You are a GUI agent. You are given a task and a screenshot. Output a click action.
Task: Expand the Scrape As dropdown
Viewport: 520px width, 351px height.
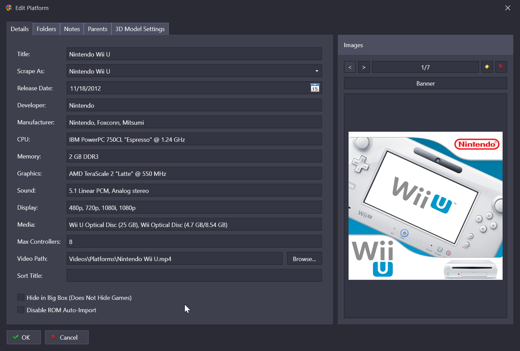click(316, 71)
